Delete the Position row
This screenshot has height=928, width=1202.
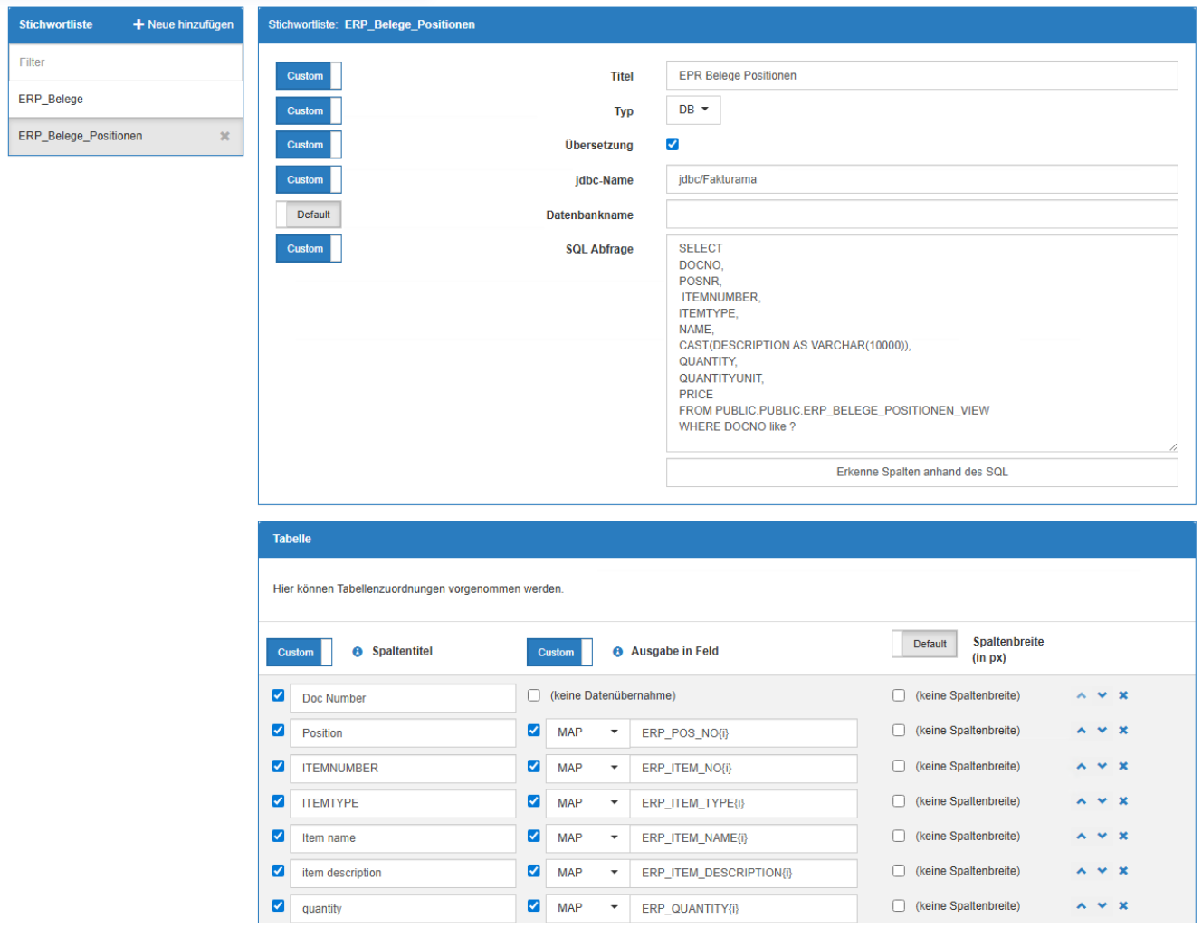coord(1123,731)
